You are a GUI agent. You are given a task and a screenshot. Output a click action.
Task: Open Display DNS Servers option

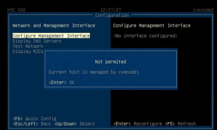click(37, 41)
